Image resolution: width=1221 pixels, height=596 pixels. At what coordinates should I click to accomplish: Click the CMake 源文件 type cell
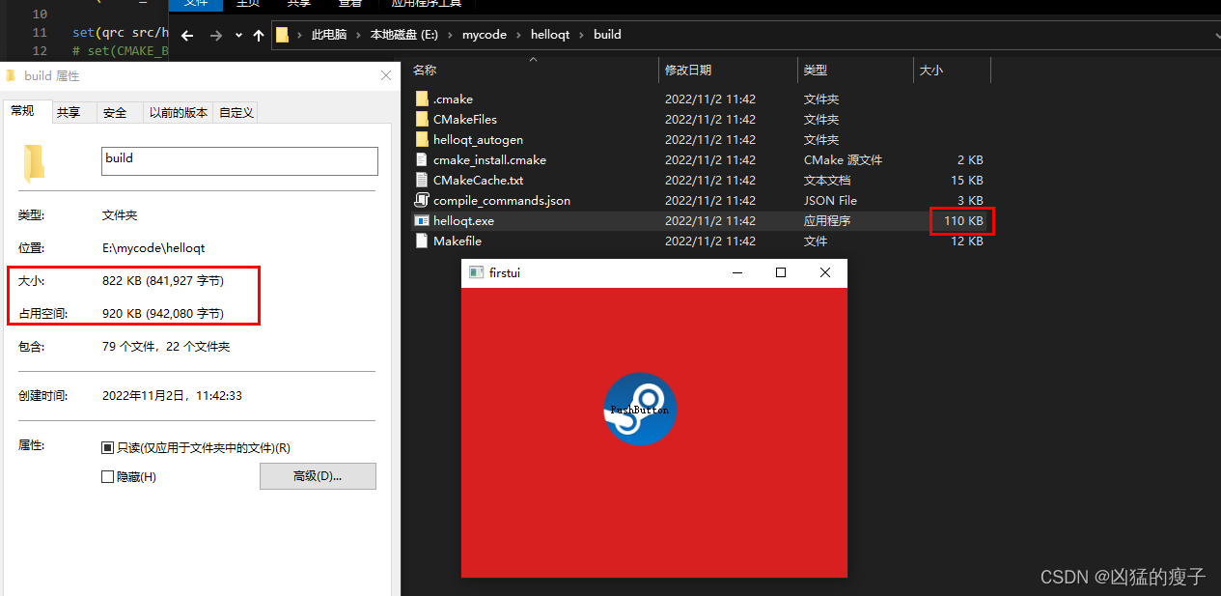pos(843,159)
